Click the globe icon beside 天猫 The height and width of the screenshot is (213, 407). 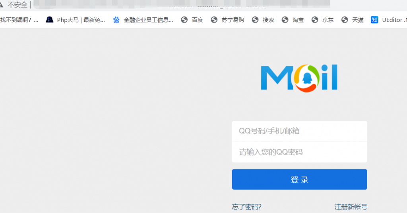coord(345,20)
